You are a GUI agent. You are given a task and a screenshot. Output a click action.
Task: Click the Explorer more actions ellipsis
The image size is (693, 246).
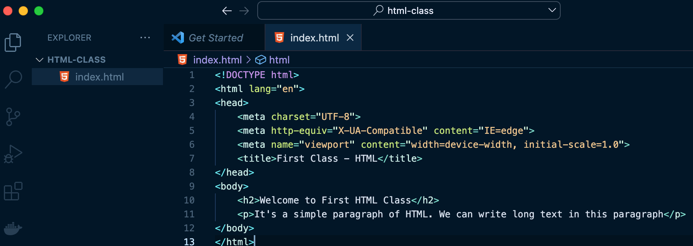[x=145, y=38]
